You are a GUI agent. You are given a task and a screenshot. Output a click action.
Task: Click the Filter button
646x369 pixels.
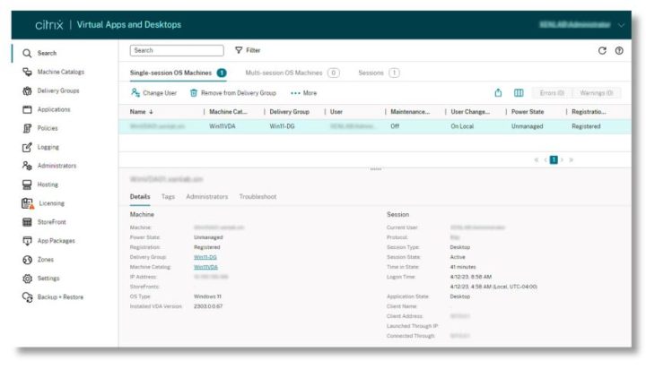click(248, 51)
